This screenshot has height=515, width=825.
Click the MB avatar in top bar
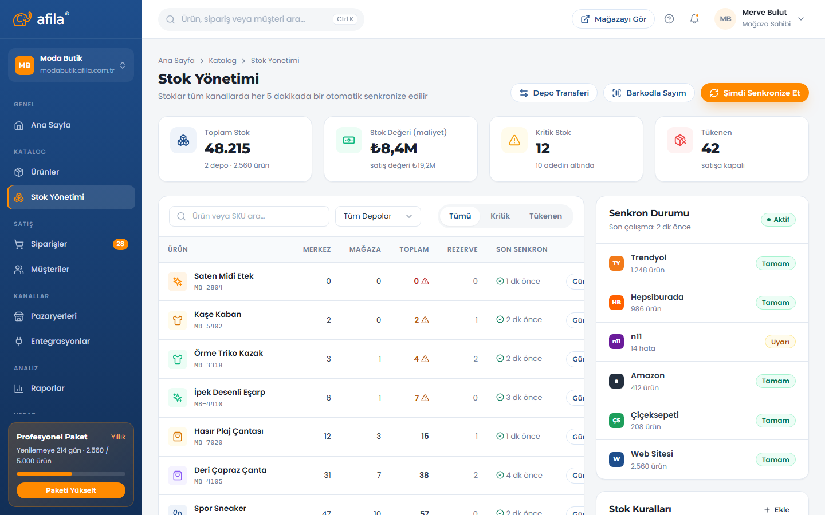coord(725,19)
